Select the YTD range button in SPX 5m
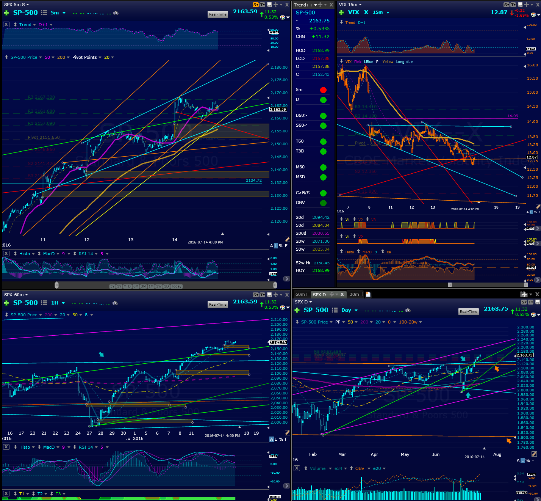The image size is (541, 501). coord(127,286)
